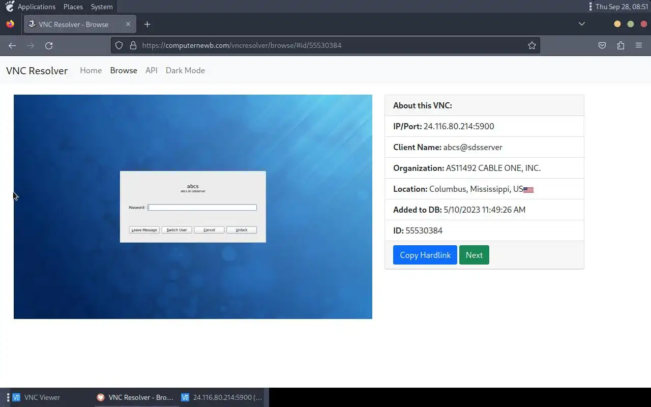Image resolution: width=651 pixels, height=407 pixels.
Task: Click the VNC screenshot preview image
Action: (193, 207)
